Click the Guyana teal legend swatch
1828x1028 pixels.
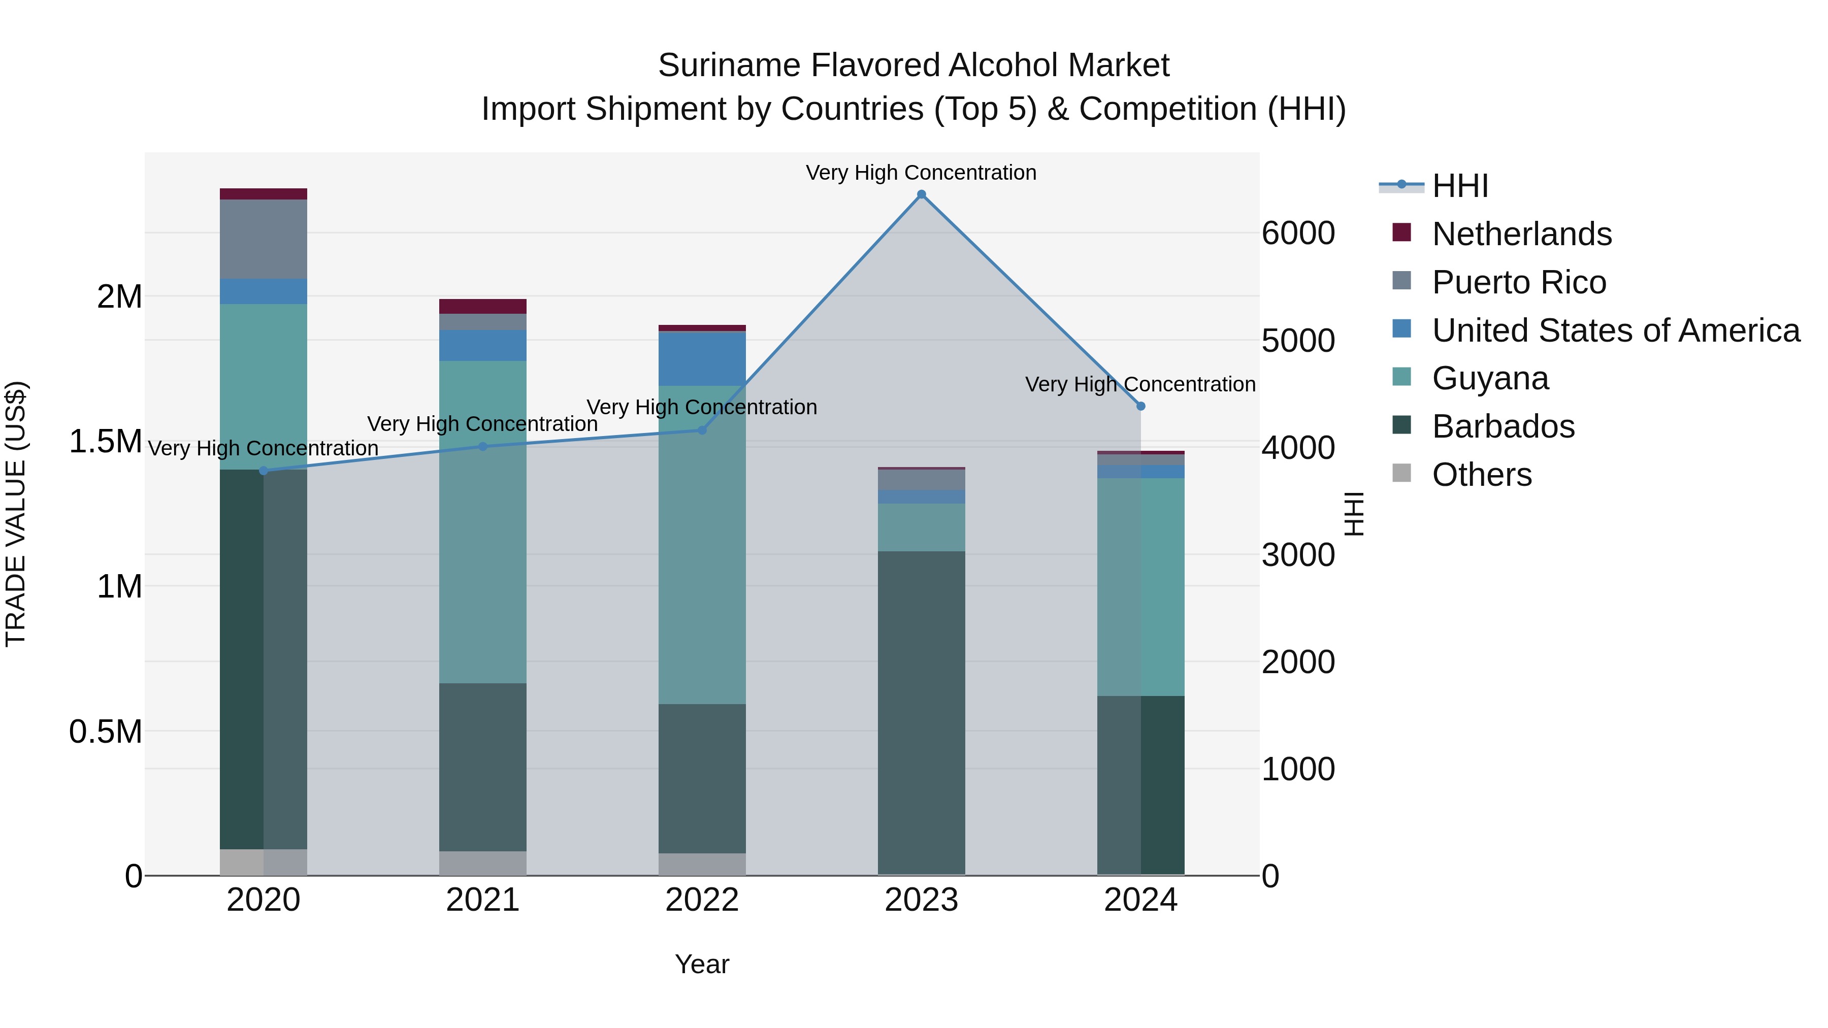(x=1401, y=376)
